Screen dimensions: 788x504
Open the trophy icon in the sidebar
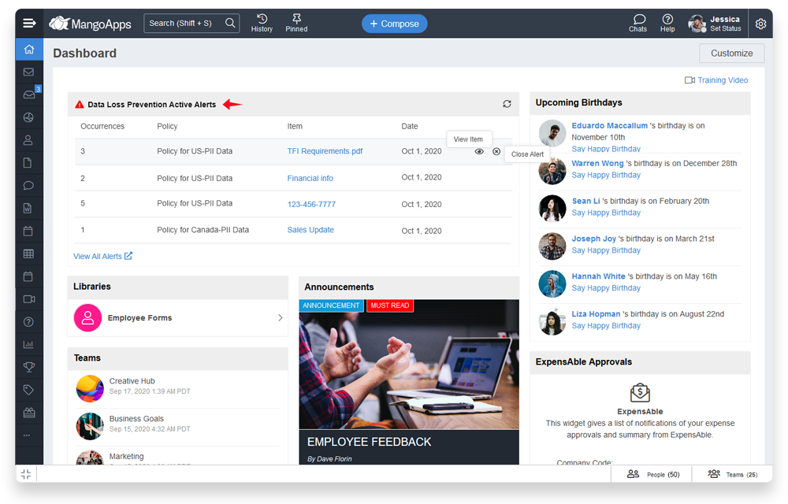click(29, 367)
